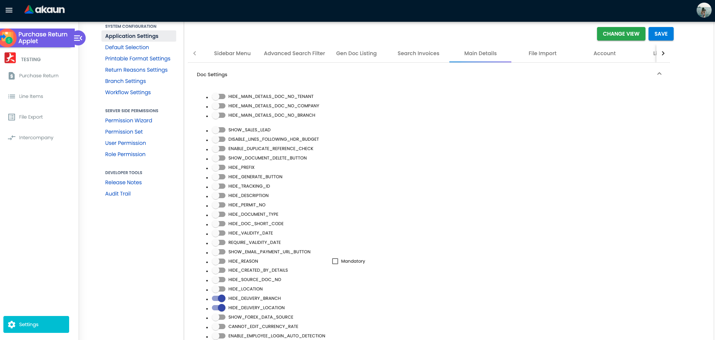Open Intercompany arrows icon
This screenshot has width=715, height=340.
(x=12, y=138)
